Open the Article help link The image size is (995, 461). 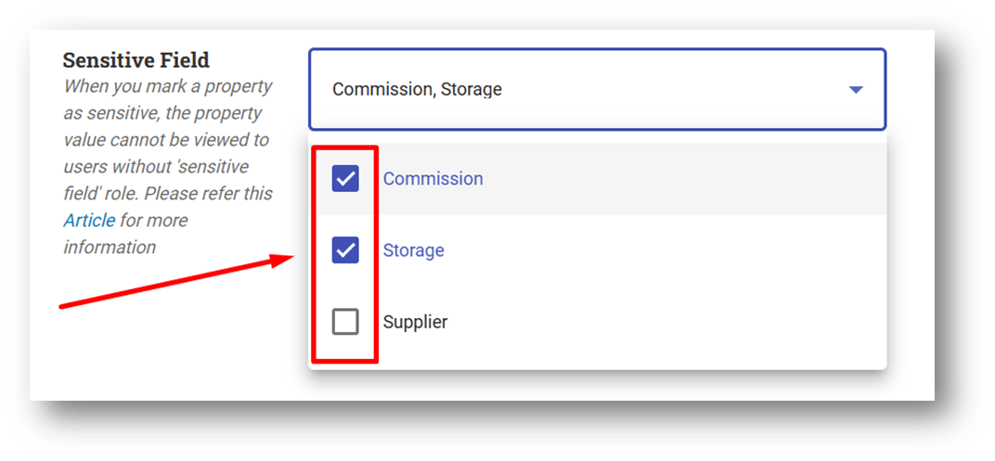[x=89, y=220]
